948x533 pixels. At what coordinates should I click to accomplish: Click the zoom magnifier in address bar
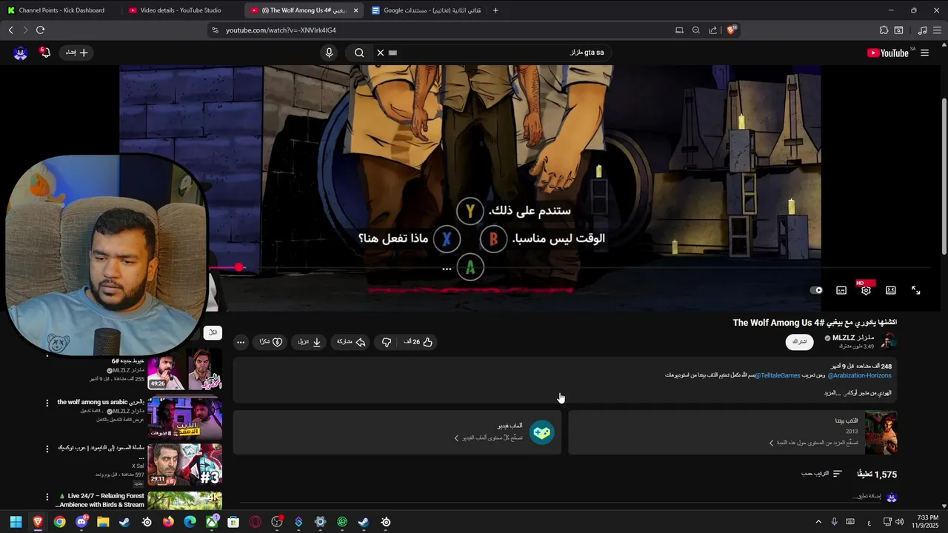click(x=695, y=30)
